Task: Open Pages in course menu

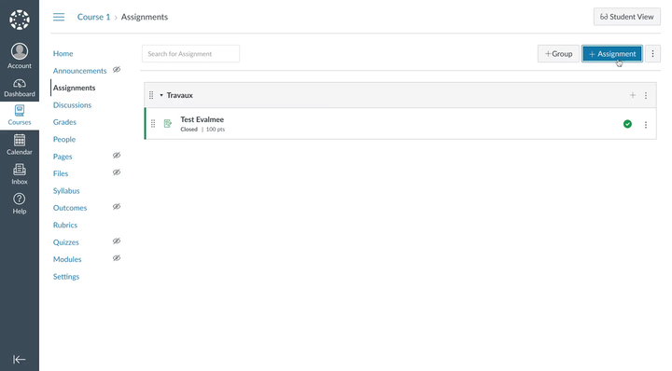Action: (x=63, y=157)
